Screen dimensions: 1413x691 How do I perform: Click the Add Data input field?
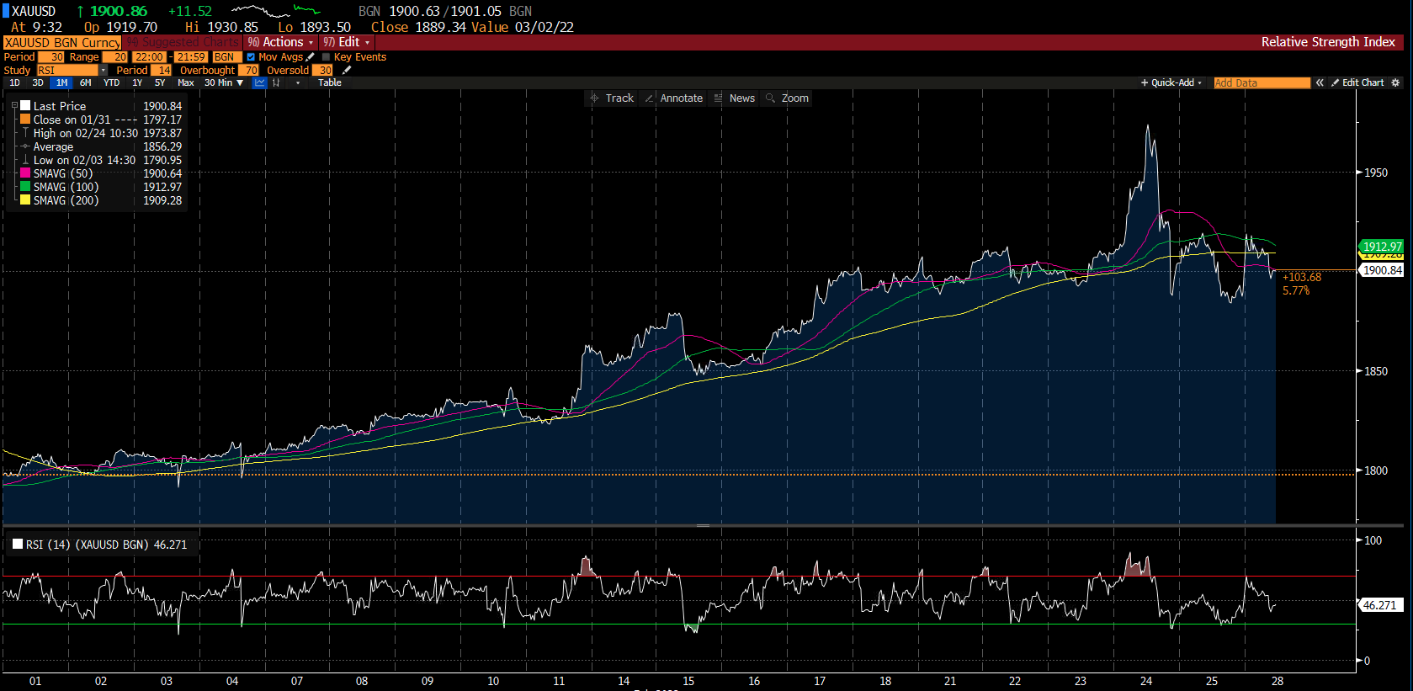click(1261, 82)
